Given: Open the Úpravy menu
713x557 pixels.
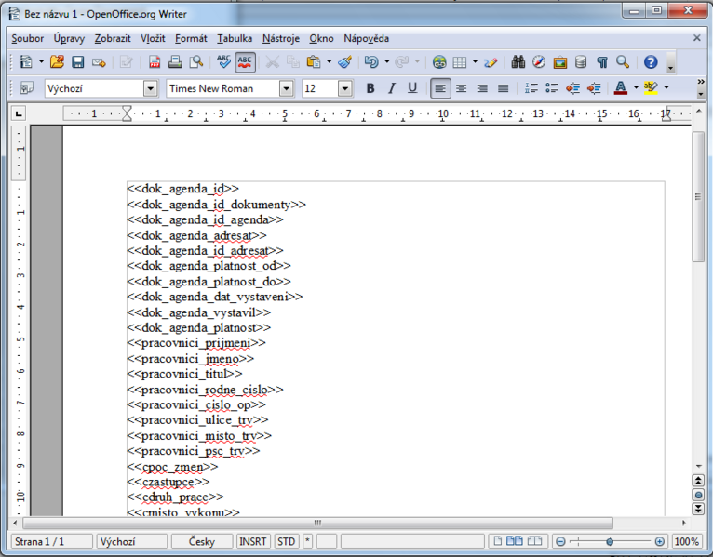Looking at the screenshot, I should 69,39.
